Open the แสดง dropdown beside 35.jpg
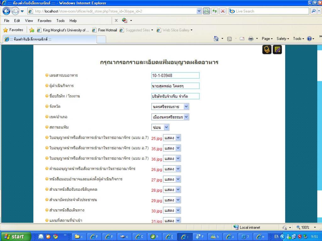 pyautogui.click(x=172, y=148)
